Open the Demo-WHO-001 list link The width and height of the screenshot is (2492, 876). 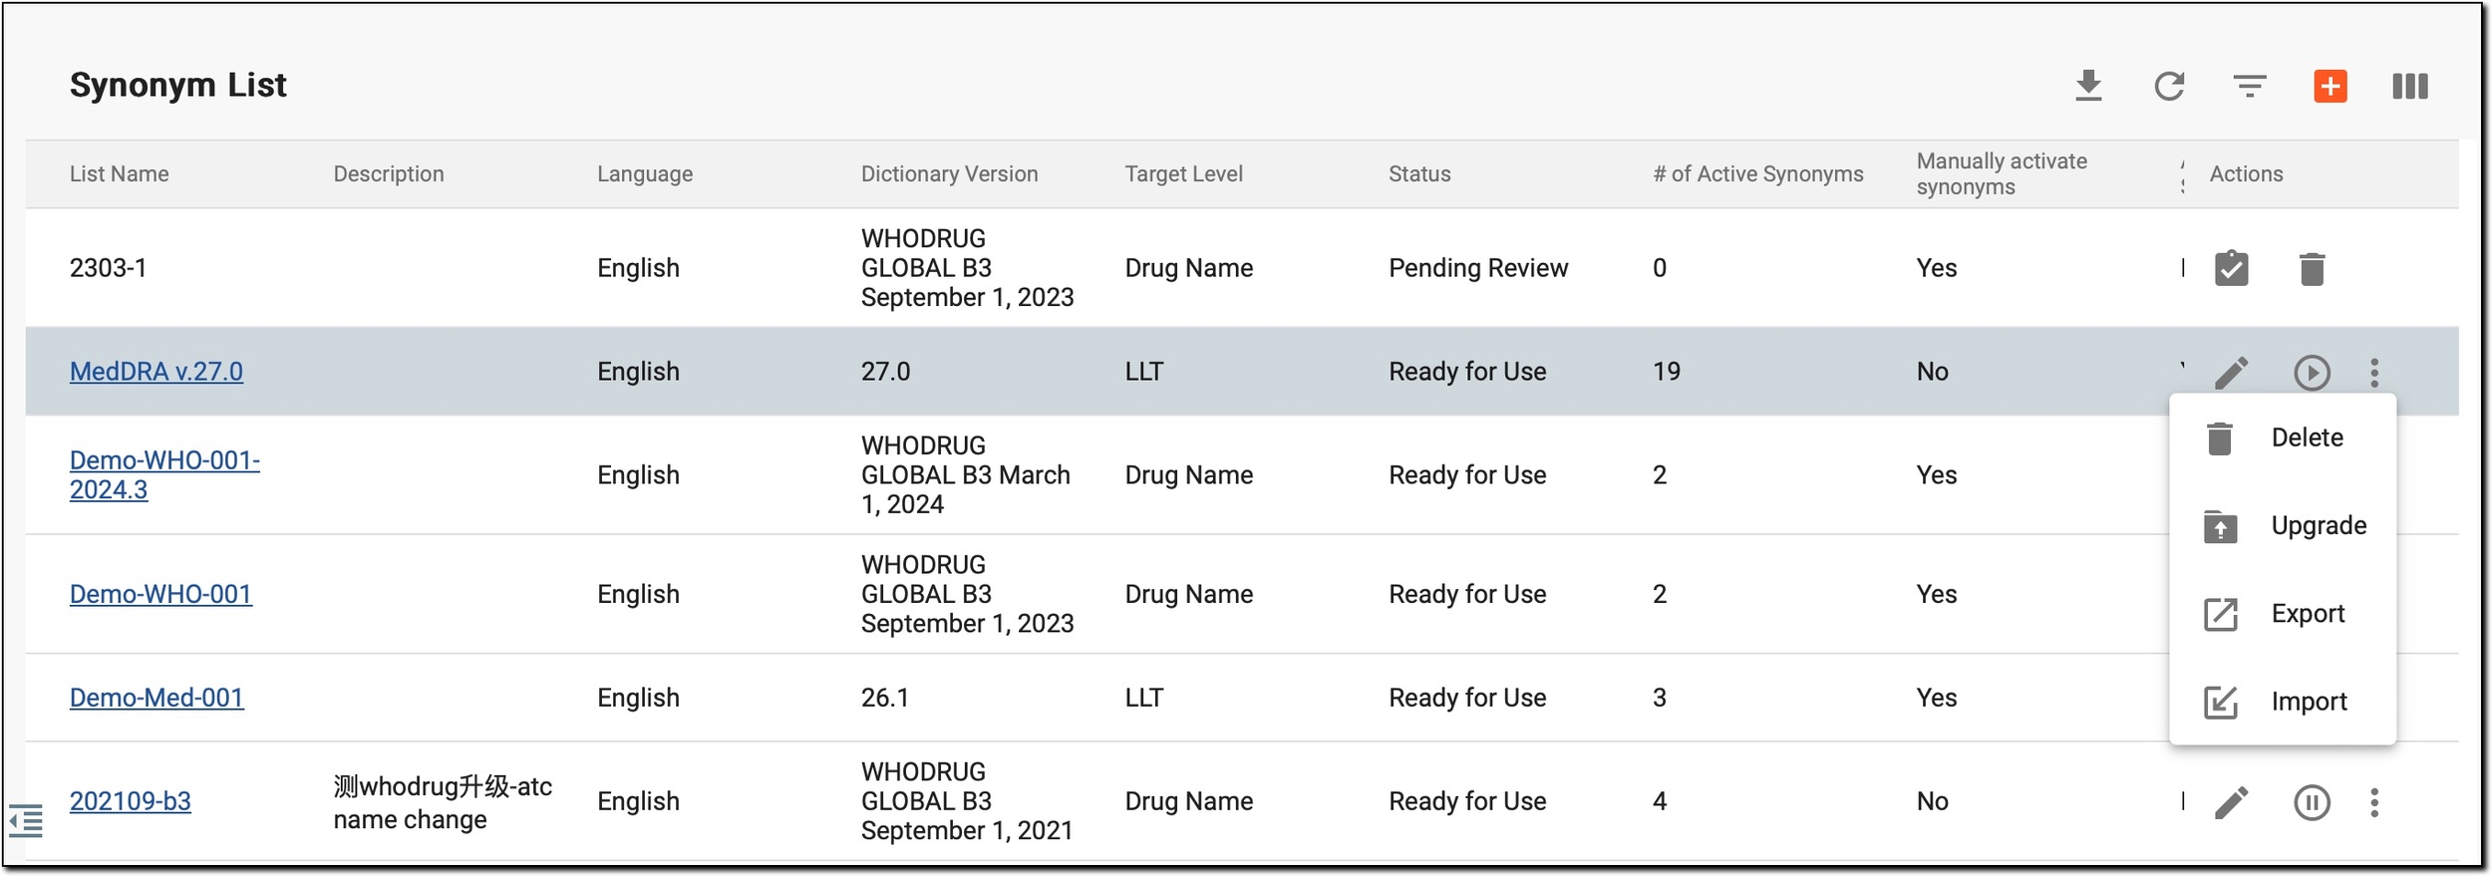(160, 594)
